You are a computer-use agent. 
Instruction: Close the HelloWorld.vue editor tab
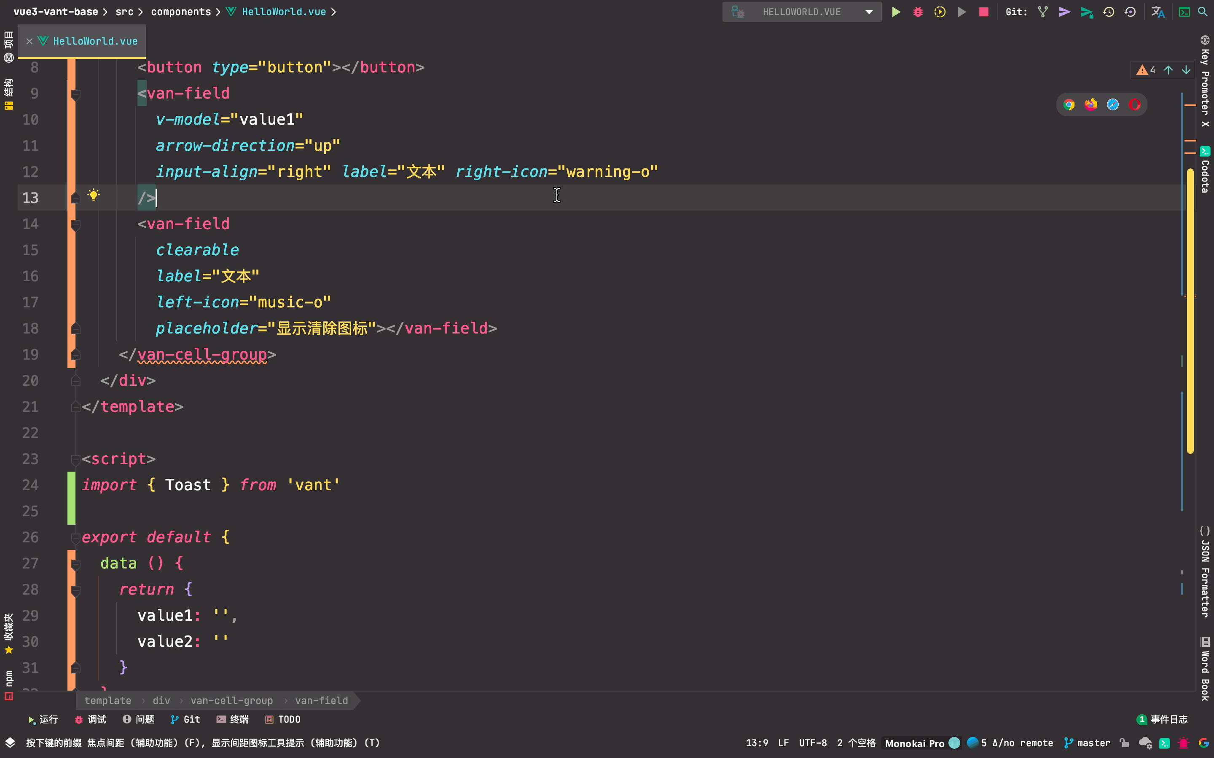tap(30, 41)
